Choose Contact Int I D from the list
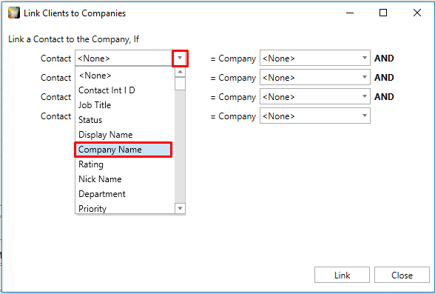The image size is (435, 294). click(125, 90)
